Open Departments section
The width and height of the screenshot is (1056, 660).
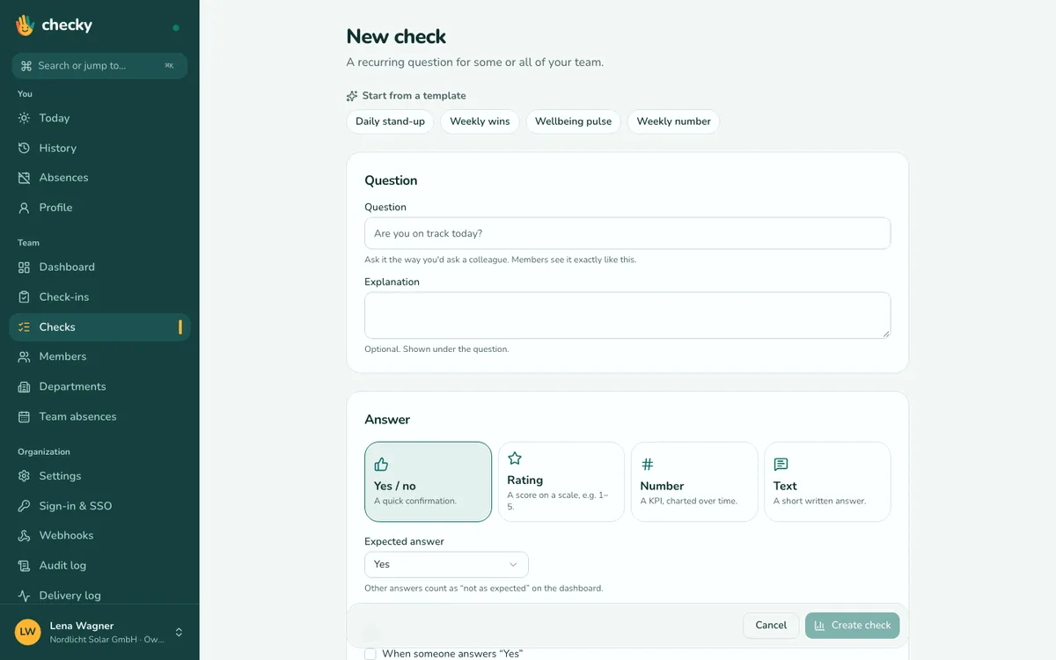[x=99, y=386]
